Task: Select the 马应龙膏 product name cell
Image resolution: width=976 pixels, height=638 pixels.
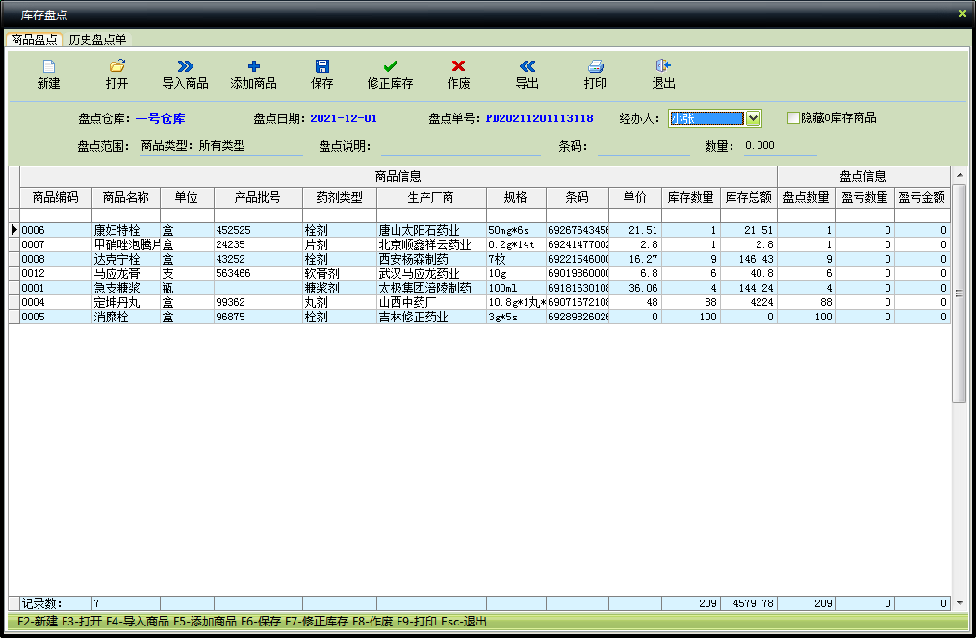Action: point(126,273)
